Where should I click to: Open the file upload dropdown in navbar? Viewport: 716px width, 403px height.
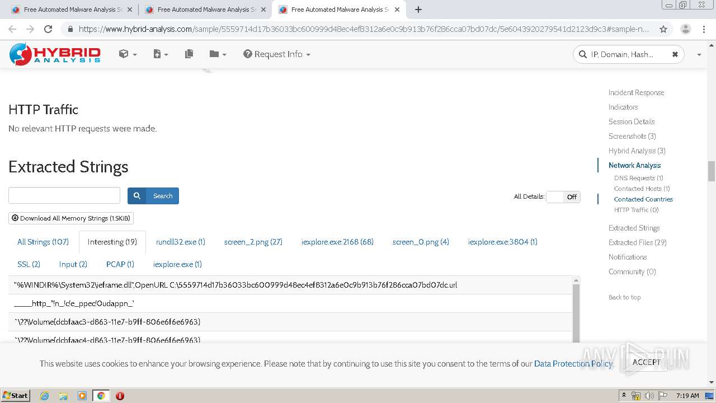coord(161,54)
